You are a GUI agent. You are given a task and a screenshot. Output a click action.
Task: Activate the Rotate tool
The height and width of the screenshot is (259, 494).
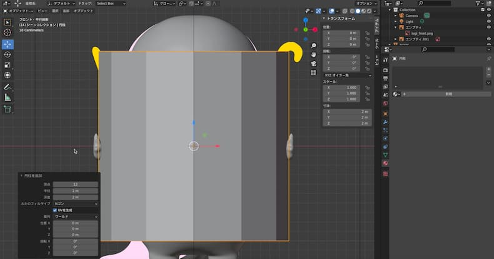[8, 54]
